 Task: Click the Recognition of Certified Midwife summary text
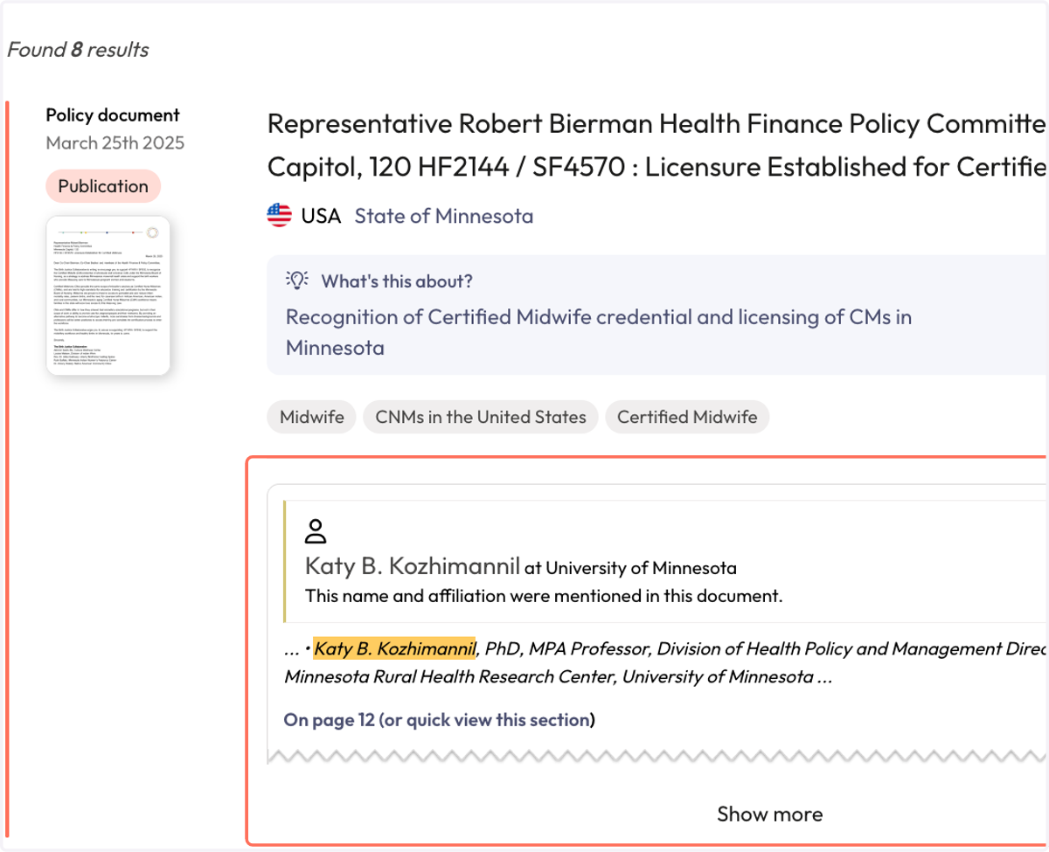pyautogui.click(x=599, y=332)
